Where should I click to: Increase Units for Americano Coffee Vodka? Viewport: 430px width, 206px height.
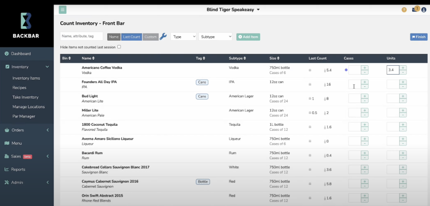tap(403, 68)
